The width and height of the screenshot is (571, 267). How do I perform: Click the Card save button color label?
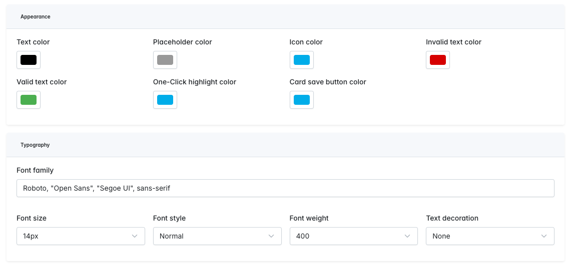pyautogui.click(x=328, y=82)
